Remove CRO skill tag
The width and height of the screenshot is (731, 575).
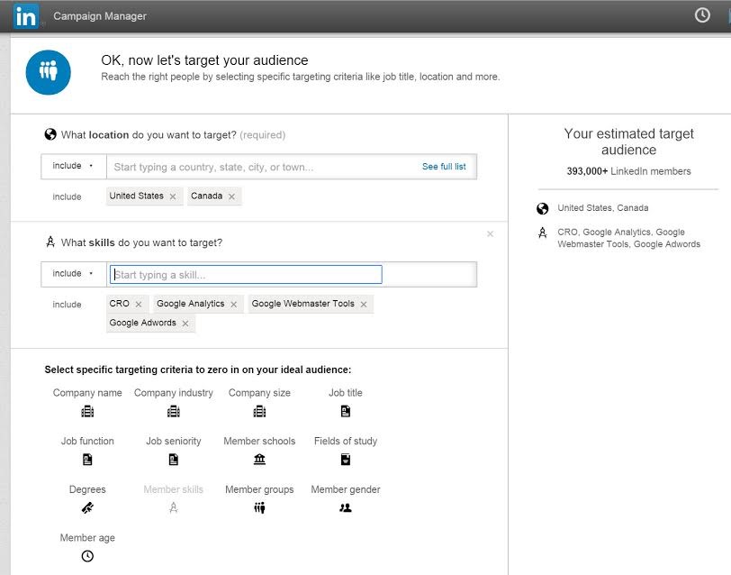(139, 305)
